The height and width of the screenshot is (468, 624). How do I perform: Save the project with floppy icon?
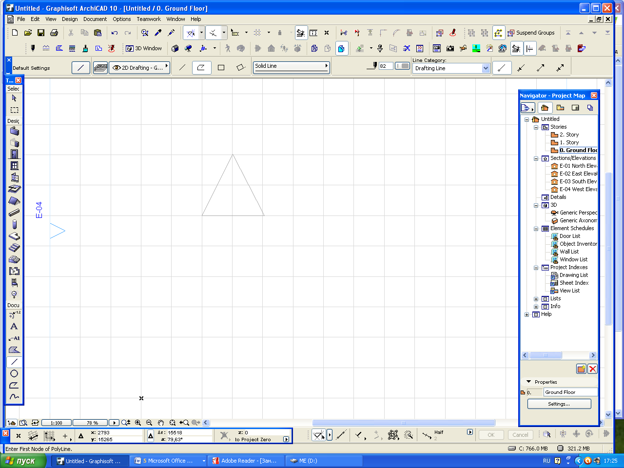pos(41,33)
